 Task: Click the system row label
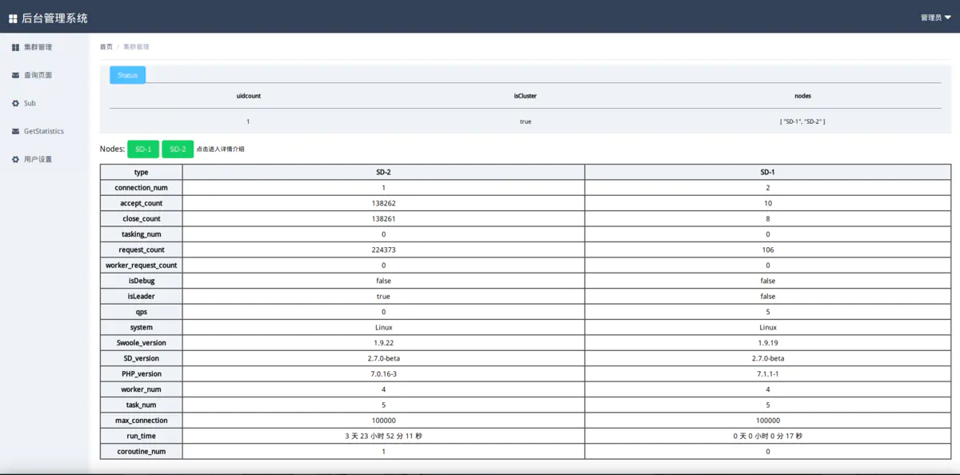[x=142, y=327]
